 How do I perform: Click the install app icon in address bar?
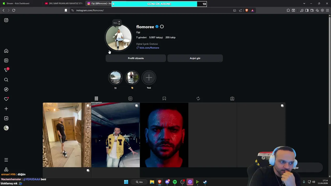coord(235,10)
